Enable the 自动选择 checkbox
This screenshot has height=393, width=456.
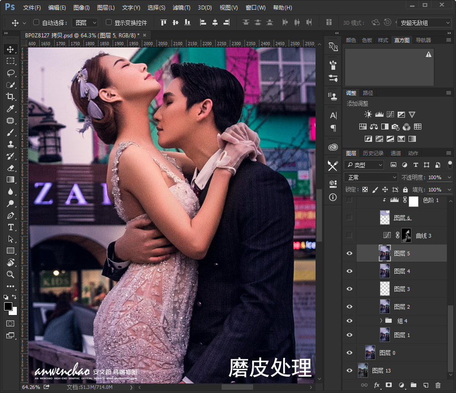pyautogui.click(x=36, y=22)
